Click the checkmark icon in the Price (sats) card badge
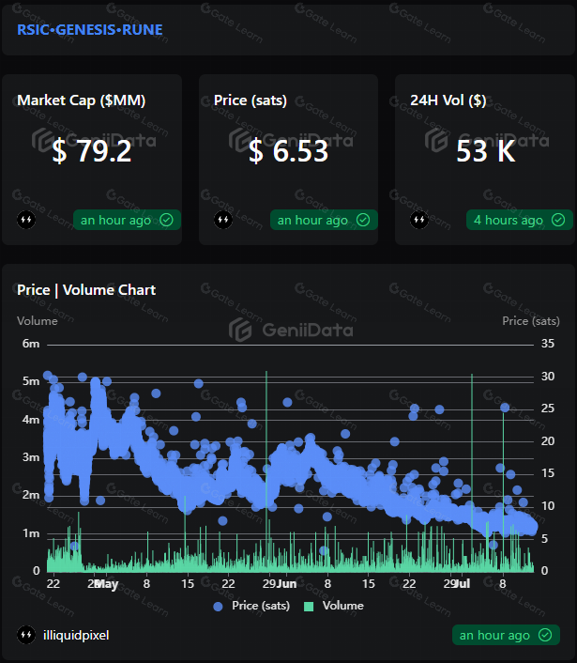Image resolution: width=577 pixels, height=663 pixels. 363,220
